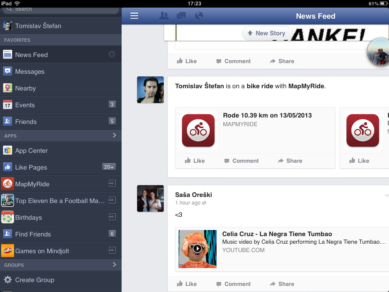The width and height of the screenshot is (389, 292).
Task: Open Celia Cruz video title link
Action: [277, 234]
